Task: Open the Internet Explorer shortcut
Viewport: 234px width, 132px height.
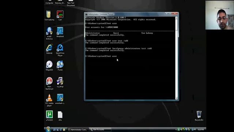Action: click(x=49, y=49)
